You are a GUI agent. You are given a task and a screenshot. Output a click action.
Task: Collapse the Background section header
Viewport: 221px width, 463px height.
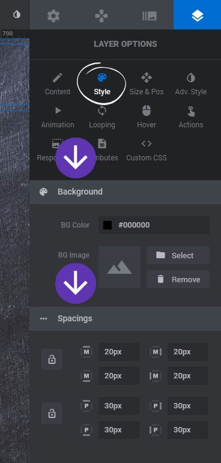(126, 192)
